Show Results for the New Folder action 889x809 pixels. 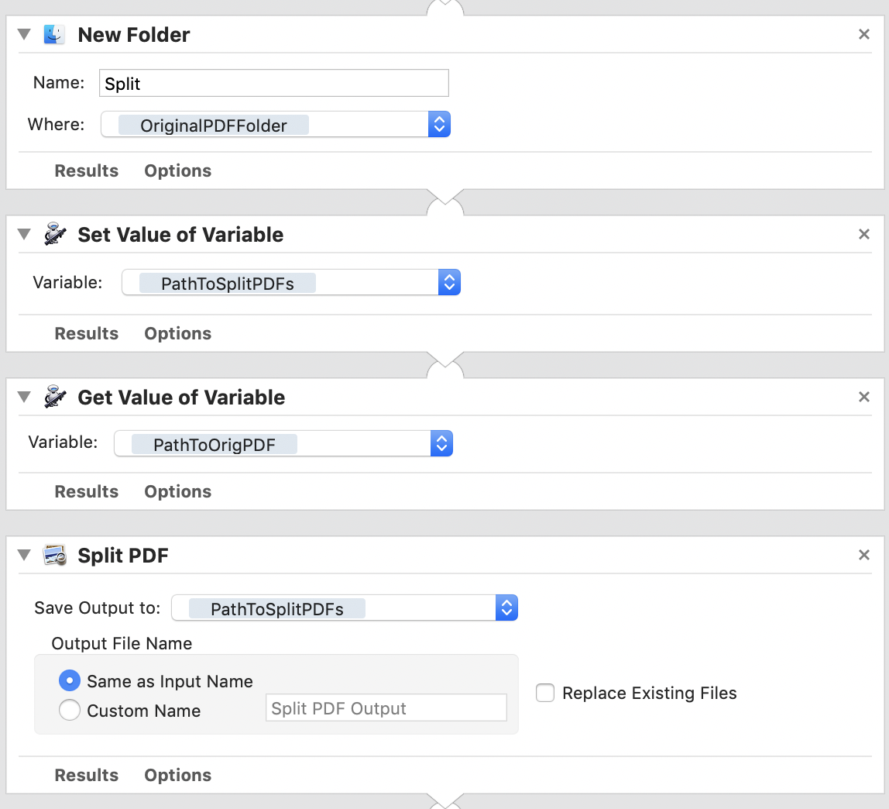coord(86,170)
